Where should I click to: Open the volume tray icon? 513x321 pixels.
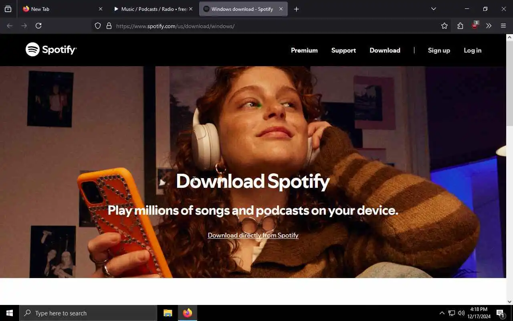click(461, 313)
